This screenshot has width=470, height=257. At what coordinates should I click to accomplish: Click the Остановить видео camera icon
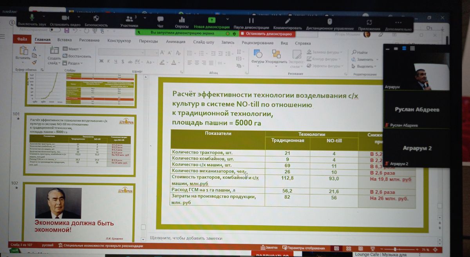[65, 18]
